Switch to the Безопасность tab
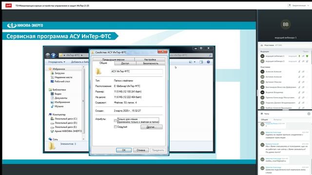 click(151, 63)
